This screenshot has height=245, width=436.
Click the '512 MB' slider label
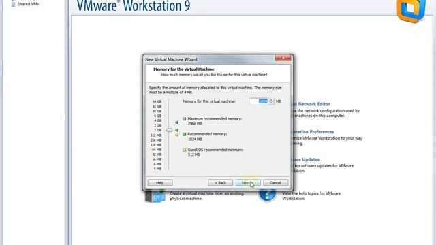click(x=156, y=135)
